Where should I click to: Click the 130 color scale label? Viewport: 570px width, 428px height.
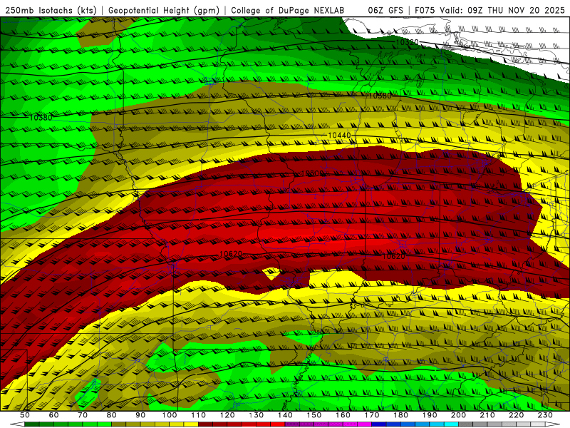pos(256,415)
